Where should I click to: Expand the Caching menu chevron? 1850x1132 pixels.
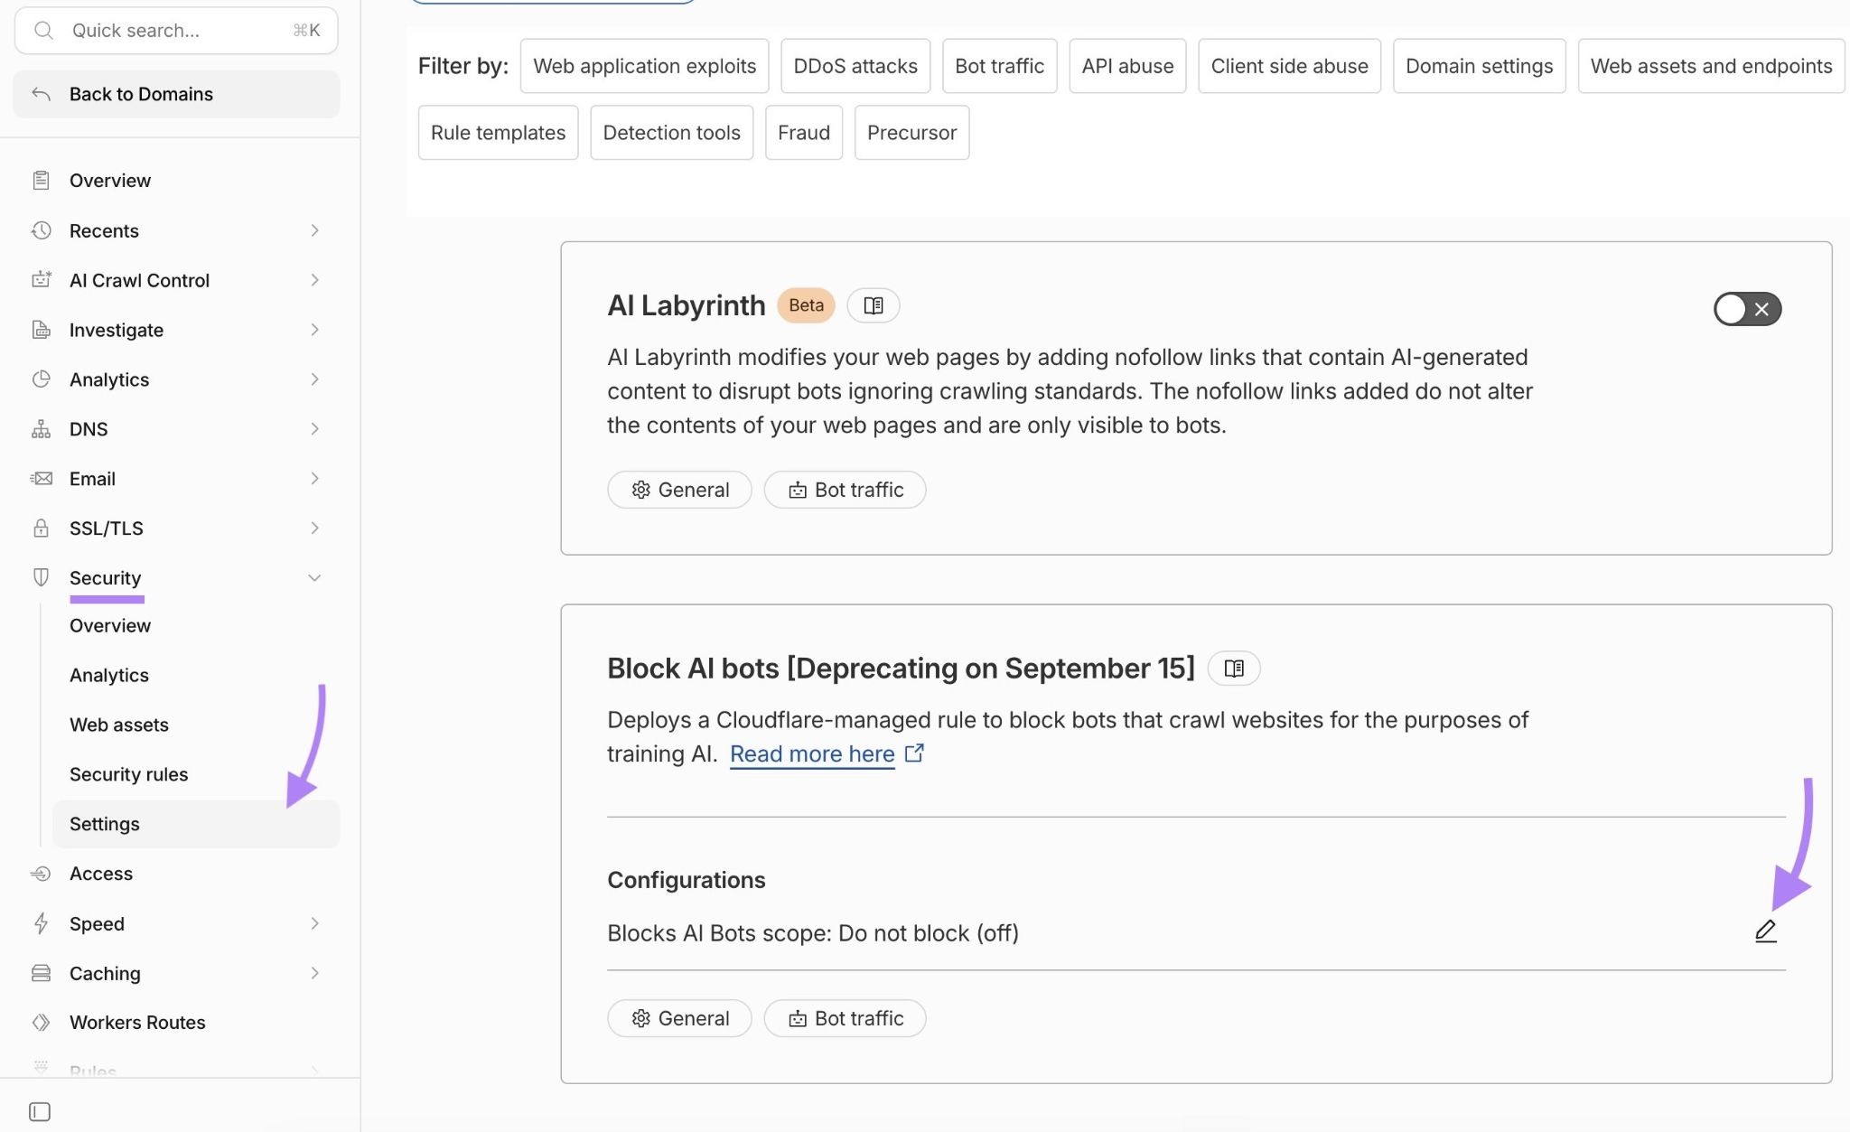click(314, 973)
